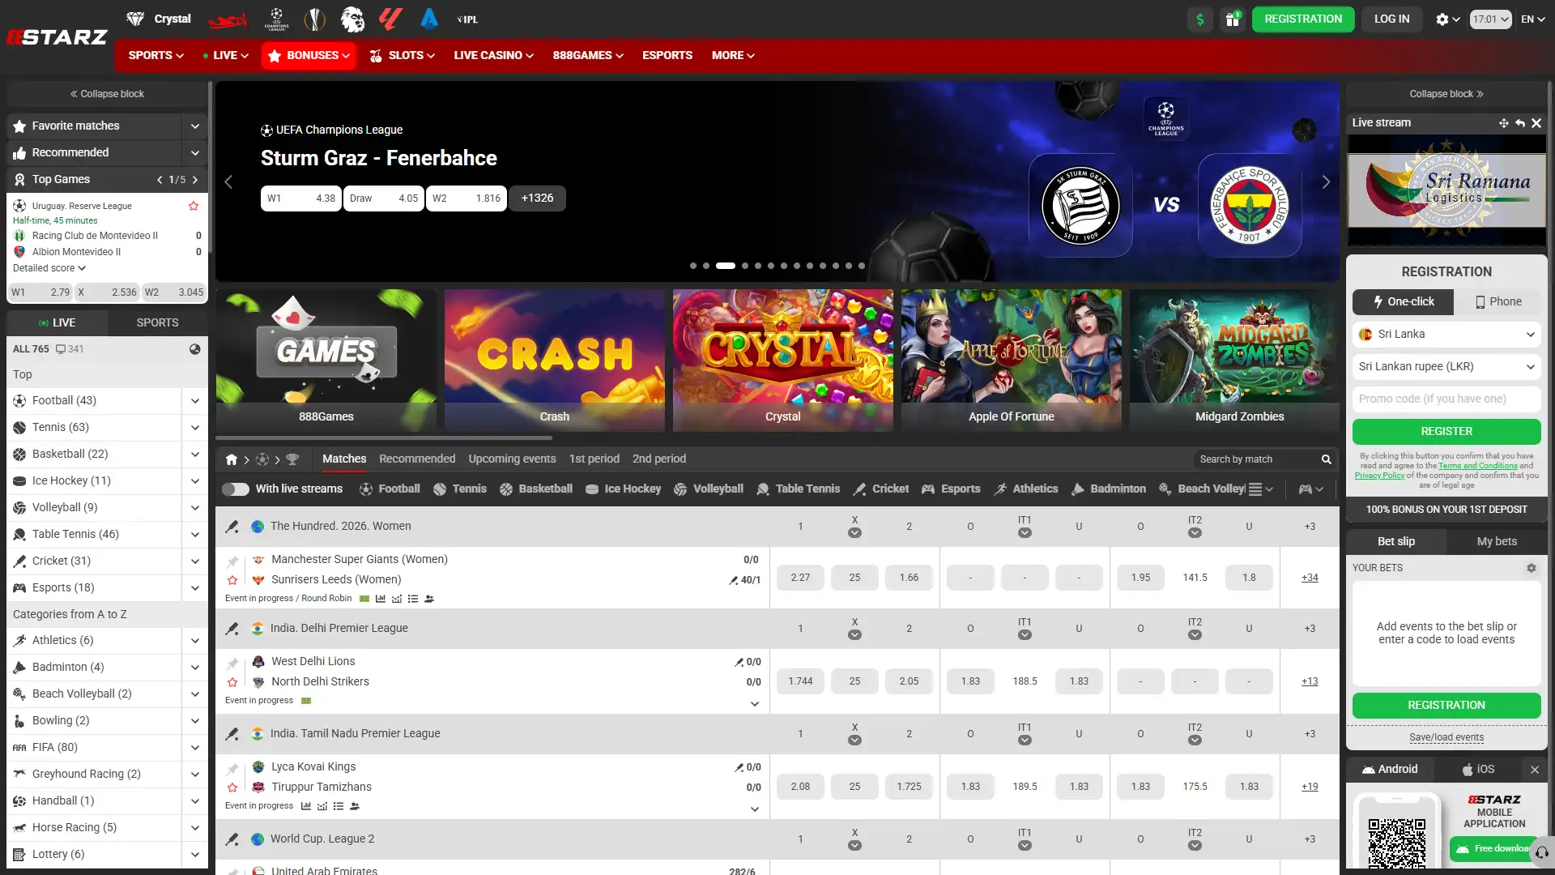Open the Sri Lanka country dropdown
The height and width of the screenshot is (875, 1555).
pyautogui.click(x=1446, y=335)
